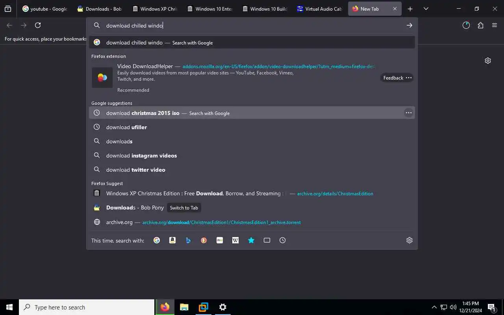The image size is (504, 315).
Task: Open the Windows Start menu
Action: (x=9, y=307)
